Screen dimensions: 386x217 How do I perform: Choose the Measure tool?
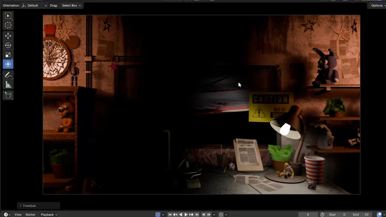[x=8, y=84]
